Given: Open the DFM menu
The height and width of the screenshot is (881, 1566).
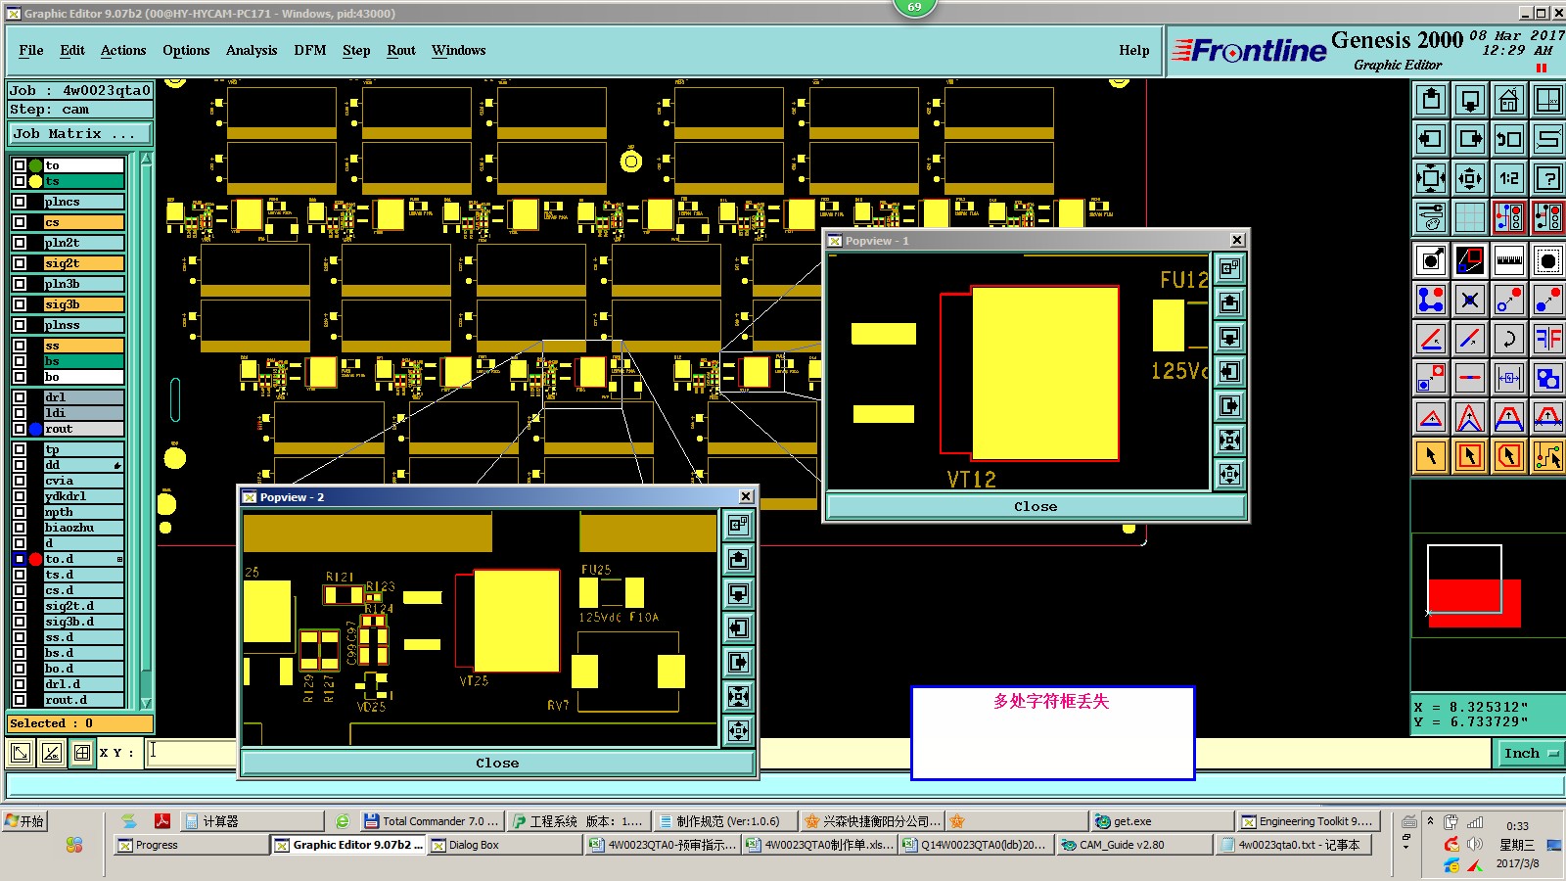Looking at the screenshot, I should (x=310, y=50).
